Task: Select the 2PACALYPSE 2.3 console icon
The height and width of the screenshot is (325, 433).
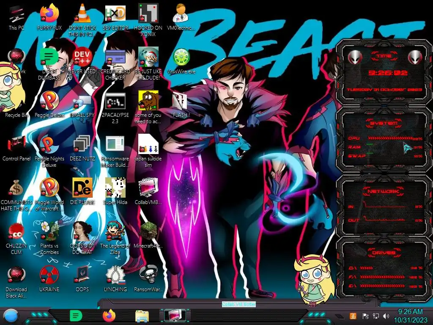Action: pyautogui.click(x=115, y=107)
